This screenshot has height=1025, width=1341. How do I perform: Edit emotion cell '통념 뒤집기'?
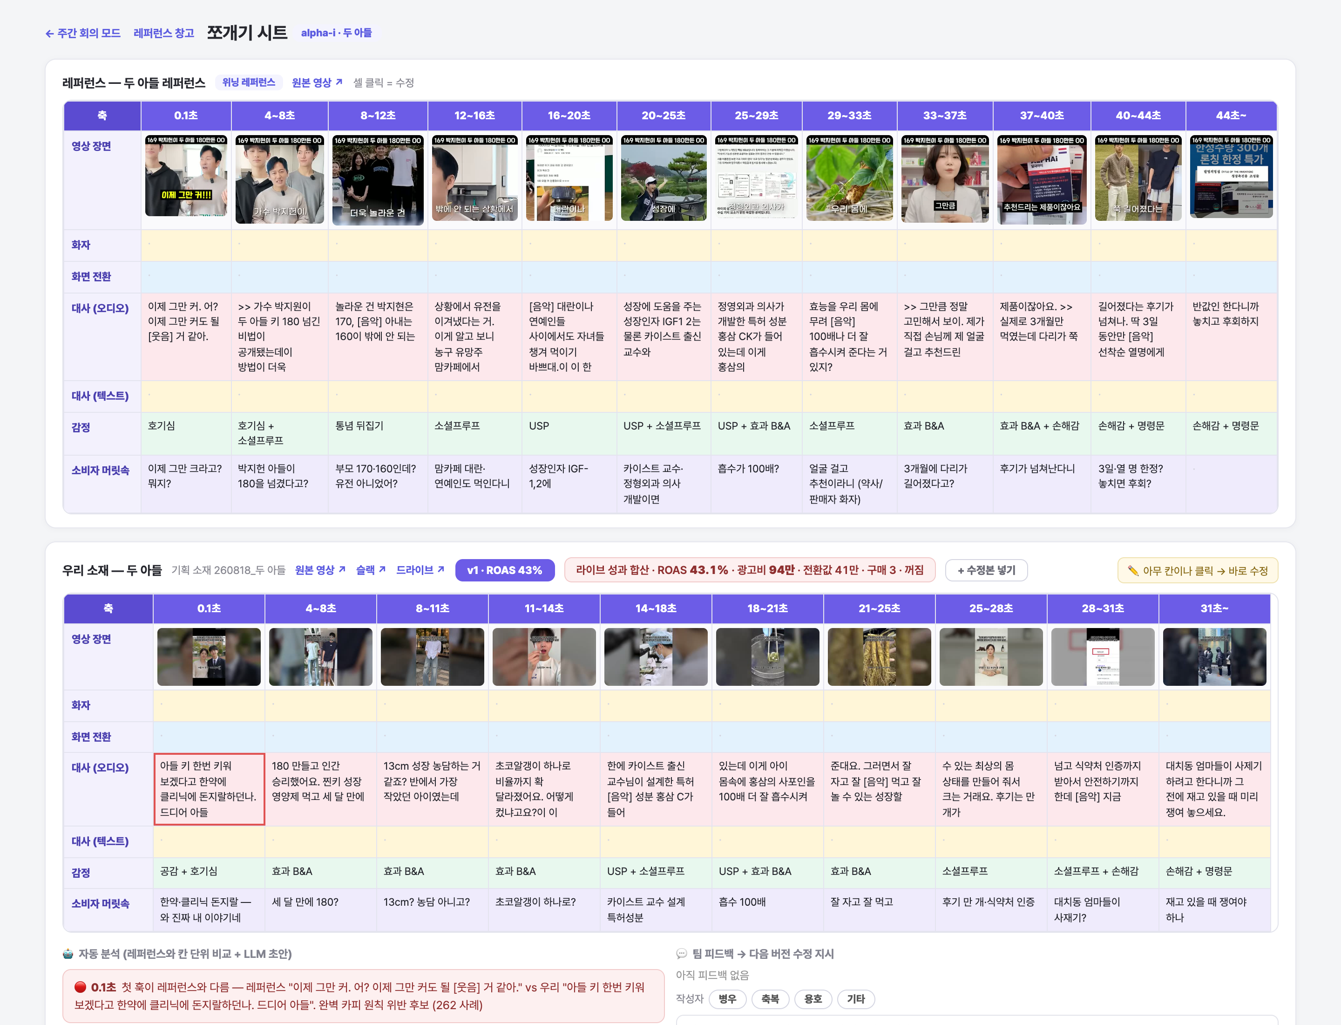point(378,433)
